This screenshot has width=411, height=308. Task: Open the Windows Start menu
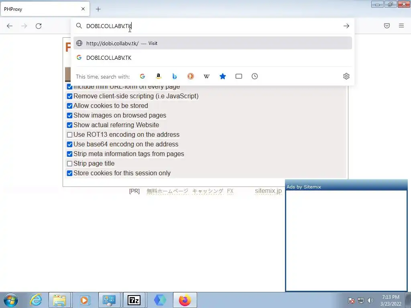11,300
